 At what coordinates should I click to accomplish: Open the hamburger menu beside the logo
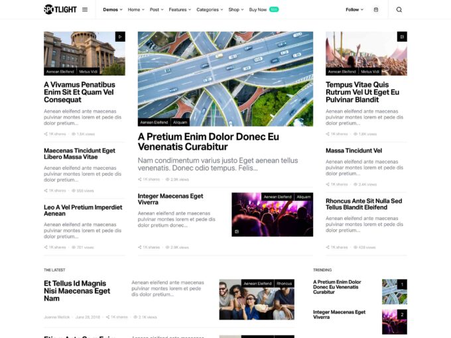85,9
